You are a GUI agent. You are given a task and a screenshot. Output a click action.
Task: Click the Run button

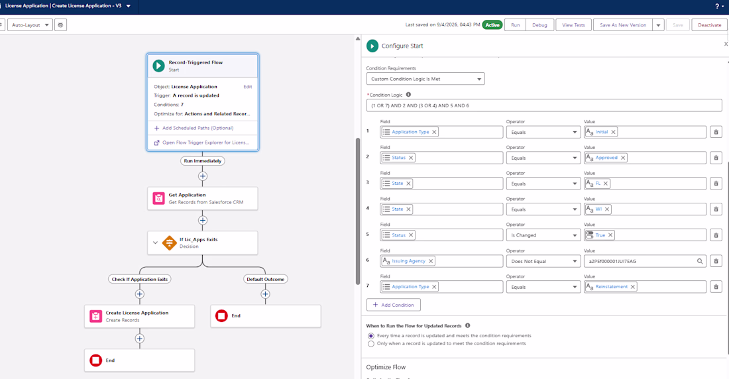[515, 25]
